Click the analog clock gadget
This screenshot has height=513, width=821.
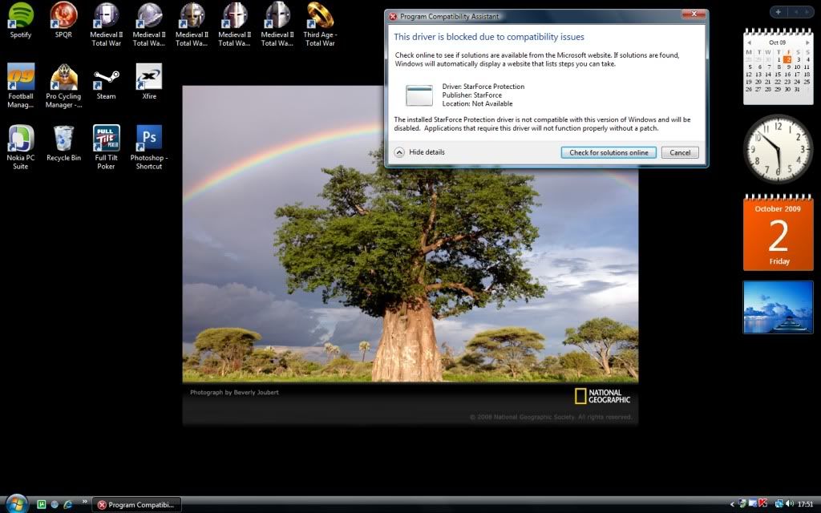click(778, 148)
